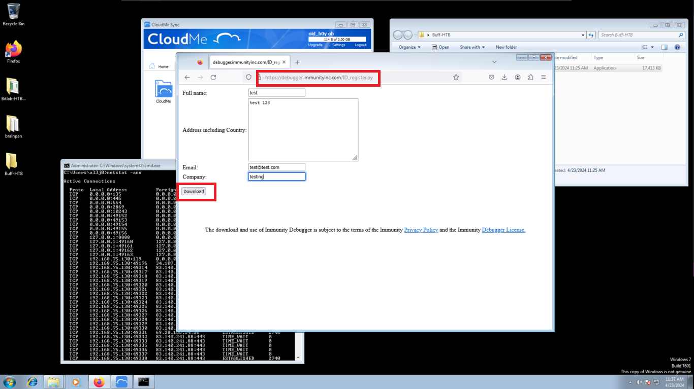This screenshot has width=694, height=389.
Task: Open Share with dropdown in Explorer
Action: (x=472, y=47)
